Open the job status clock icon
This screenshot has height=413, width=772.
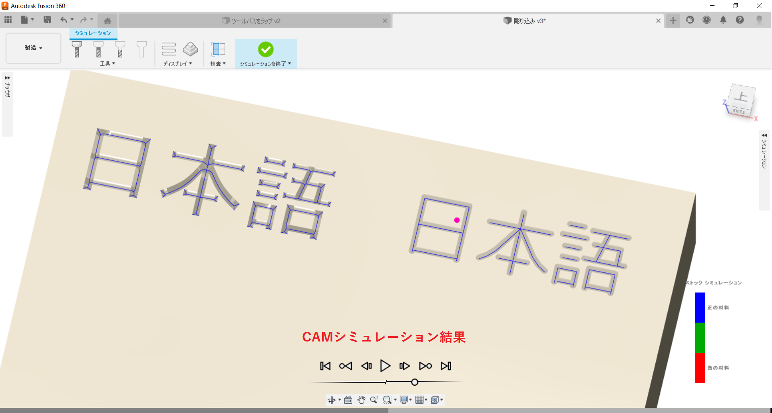tap(706, 20)
